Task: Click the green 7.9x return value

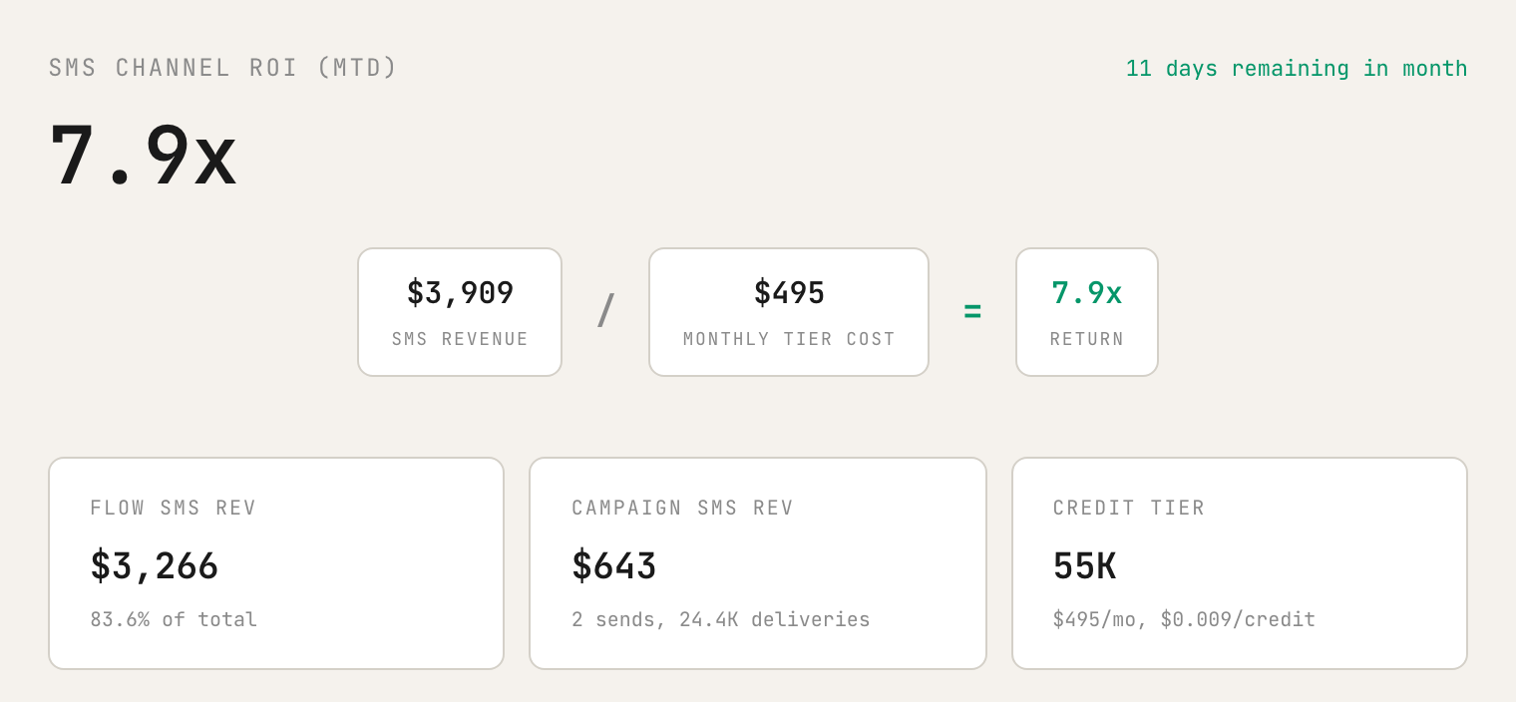Action: click(x=1087, y=293)
